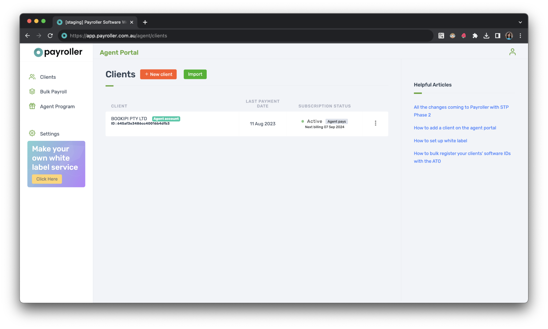This screenshot has width=548, height=329.
Task: Click the Agent Program gift icon
Action: point(32,106)
